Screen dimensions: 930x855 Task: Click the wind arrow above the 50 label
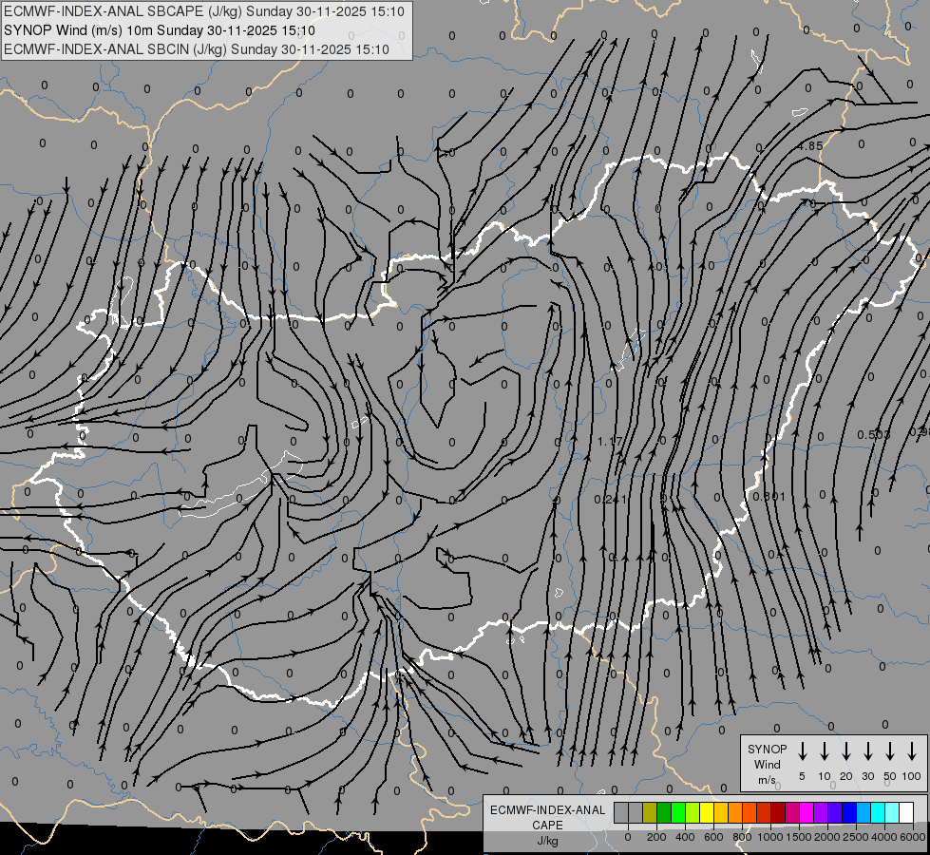(x=890, y=751)
